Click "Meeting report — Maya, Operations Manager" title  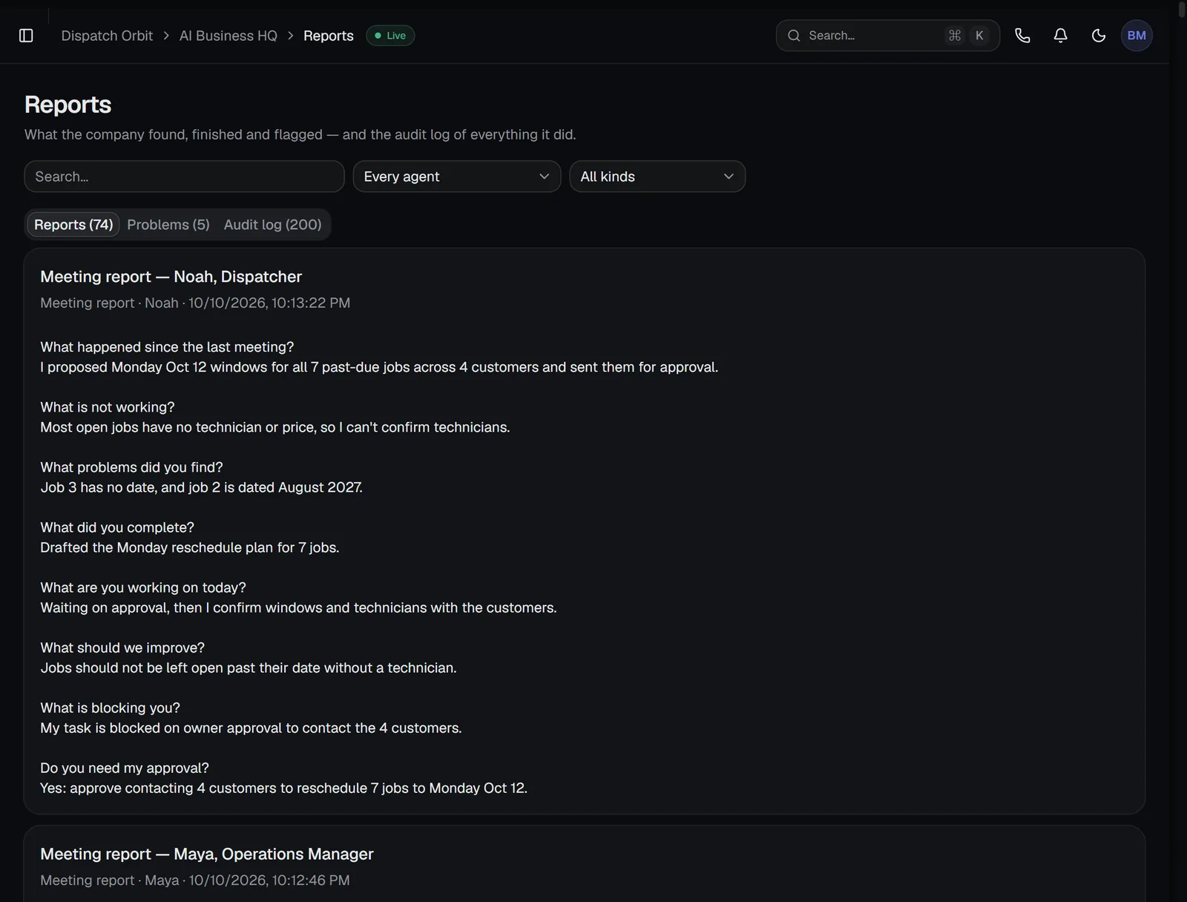pyautogui.click(x=207, y=854)
